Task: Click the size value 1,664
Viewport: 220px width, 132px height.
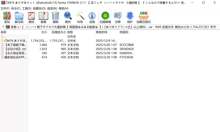Action: pos(43,45)
